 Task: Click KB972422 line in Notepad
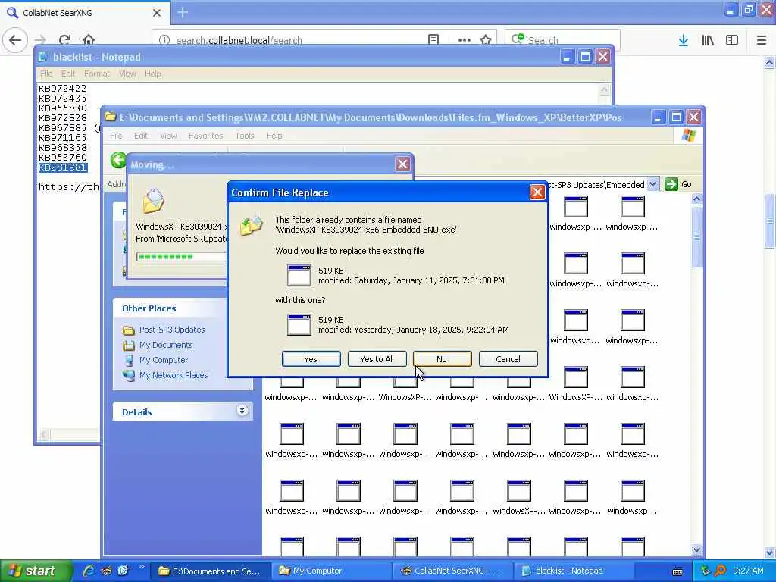pyautogui.click(x=62, y=89)
